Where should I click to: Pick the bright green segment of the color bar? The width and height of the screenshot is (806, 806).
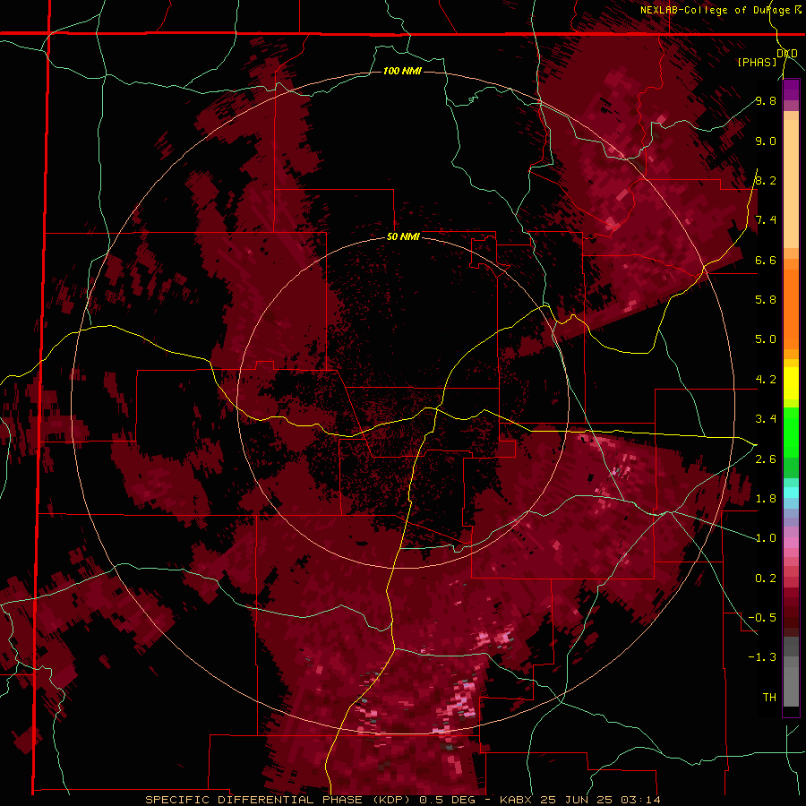791,434
